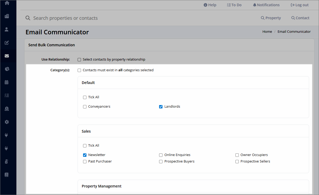The image size is (319, 195).
Task: Open the book icon in sidebar
Action: [7, 175]
